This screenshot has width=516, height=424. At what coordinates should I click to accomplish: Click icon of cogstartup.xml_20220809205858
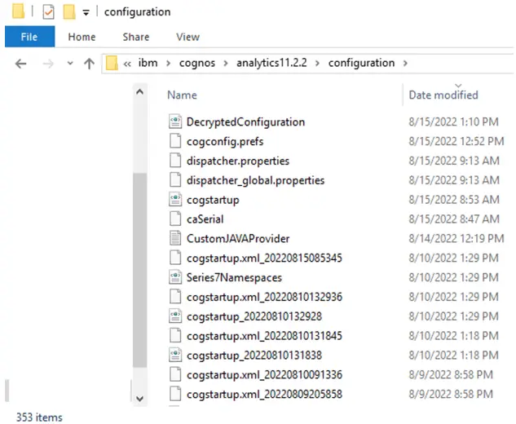[175, 394]
